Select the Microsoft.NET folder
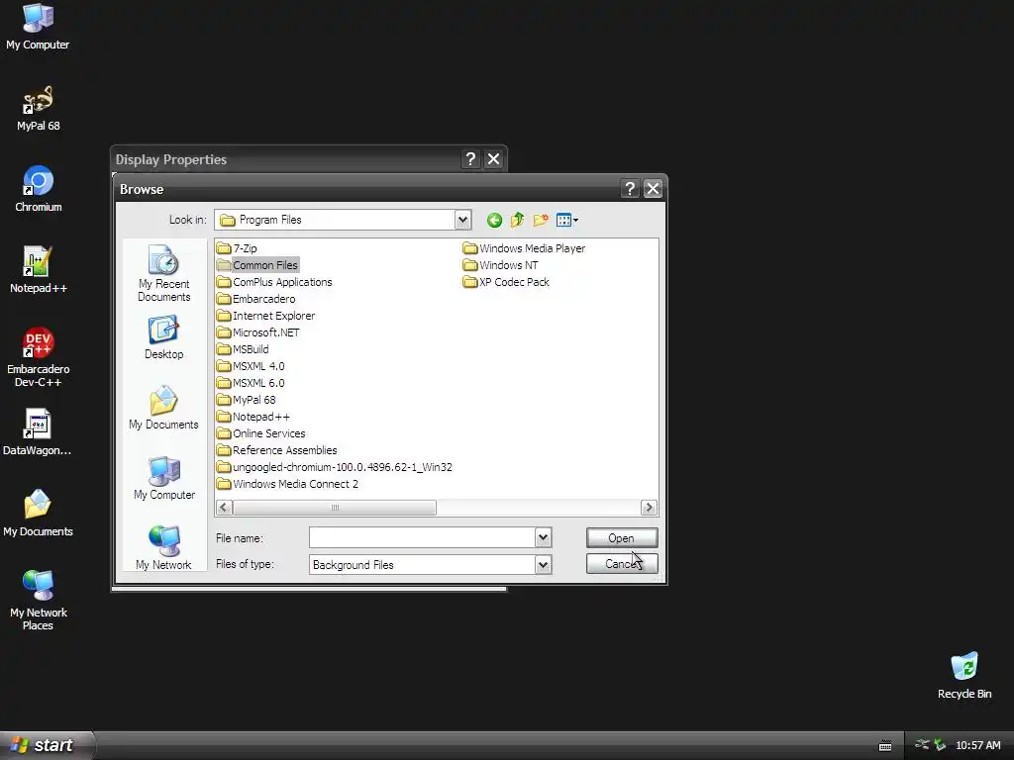This screenshot has width=1014, height=760. 258,332
